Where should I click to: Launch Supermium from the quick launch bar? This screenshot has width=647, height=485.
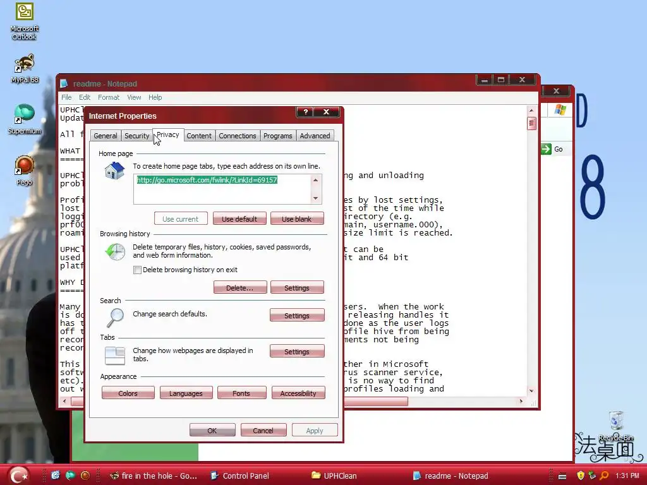point(70,476)
